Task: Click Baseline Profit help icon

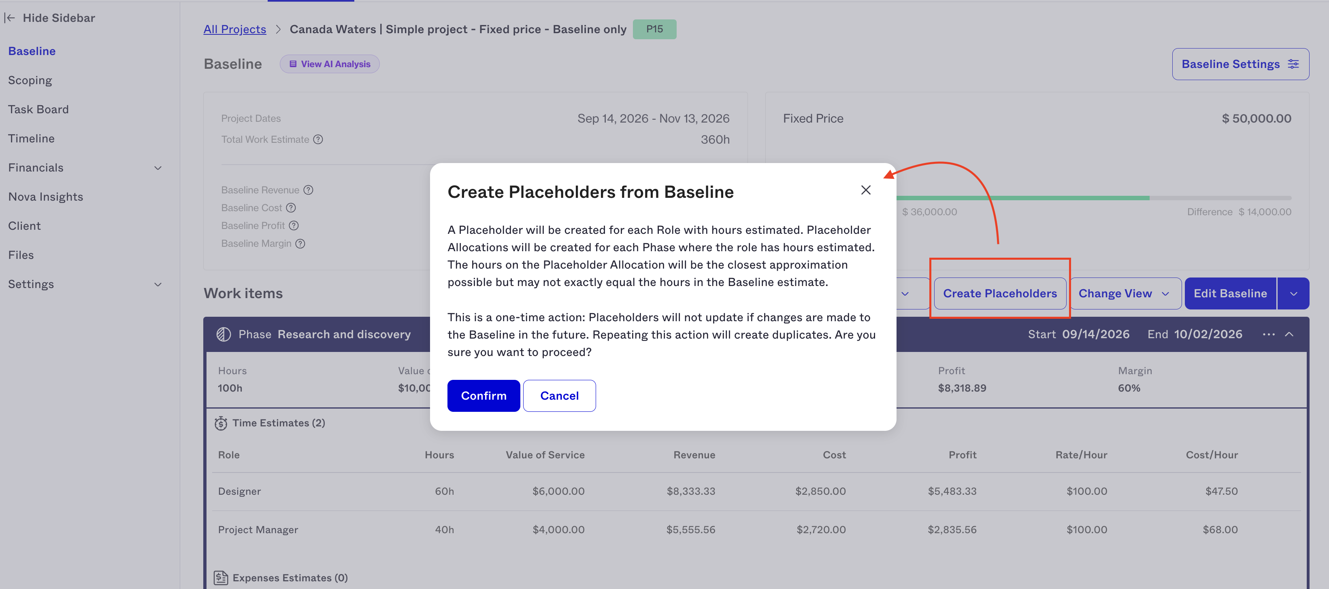Action: [294, 226]
